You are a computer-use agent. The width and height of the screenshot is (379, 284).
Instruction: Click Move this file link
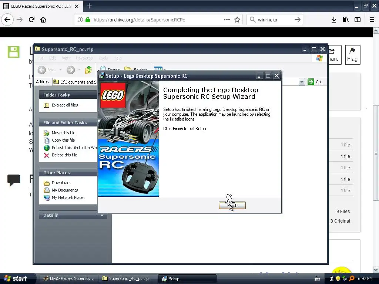pos(64,133)
